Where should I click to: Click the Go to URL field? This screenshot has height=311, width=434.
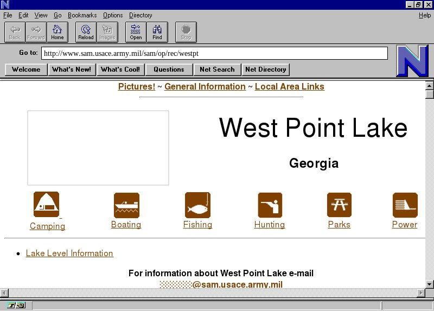click(x=214, y=53)
